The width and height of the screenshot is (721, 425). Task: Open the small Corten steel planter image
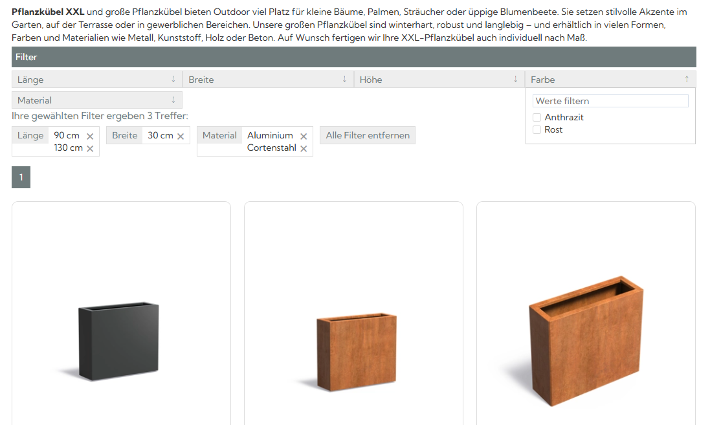[x=356, y=353]
